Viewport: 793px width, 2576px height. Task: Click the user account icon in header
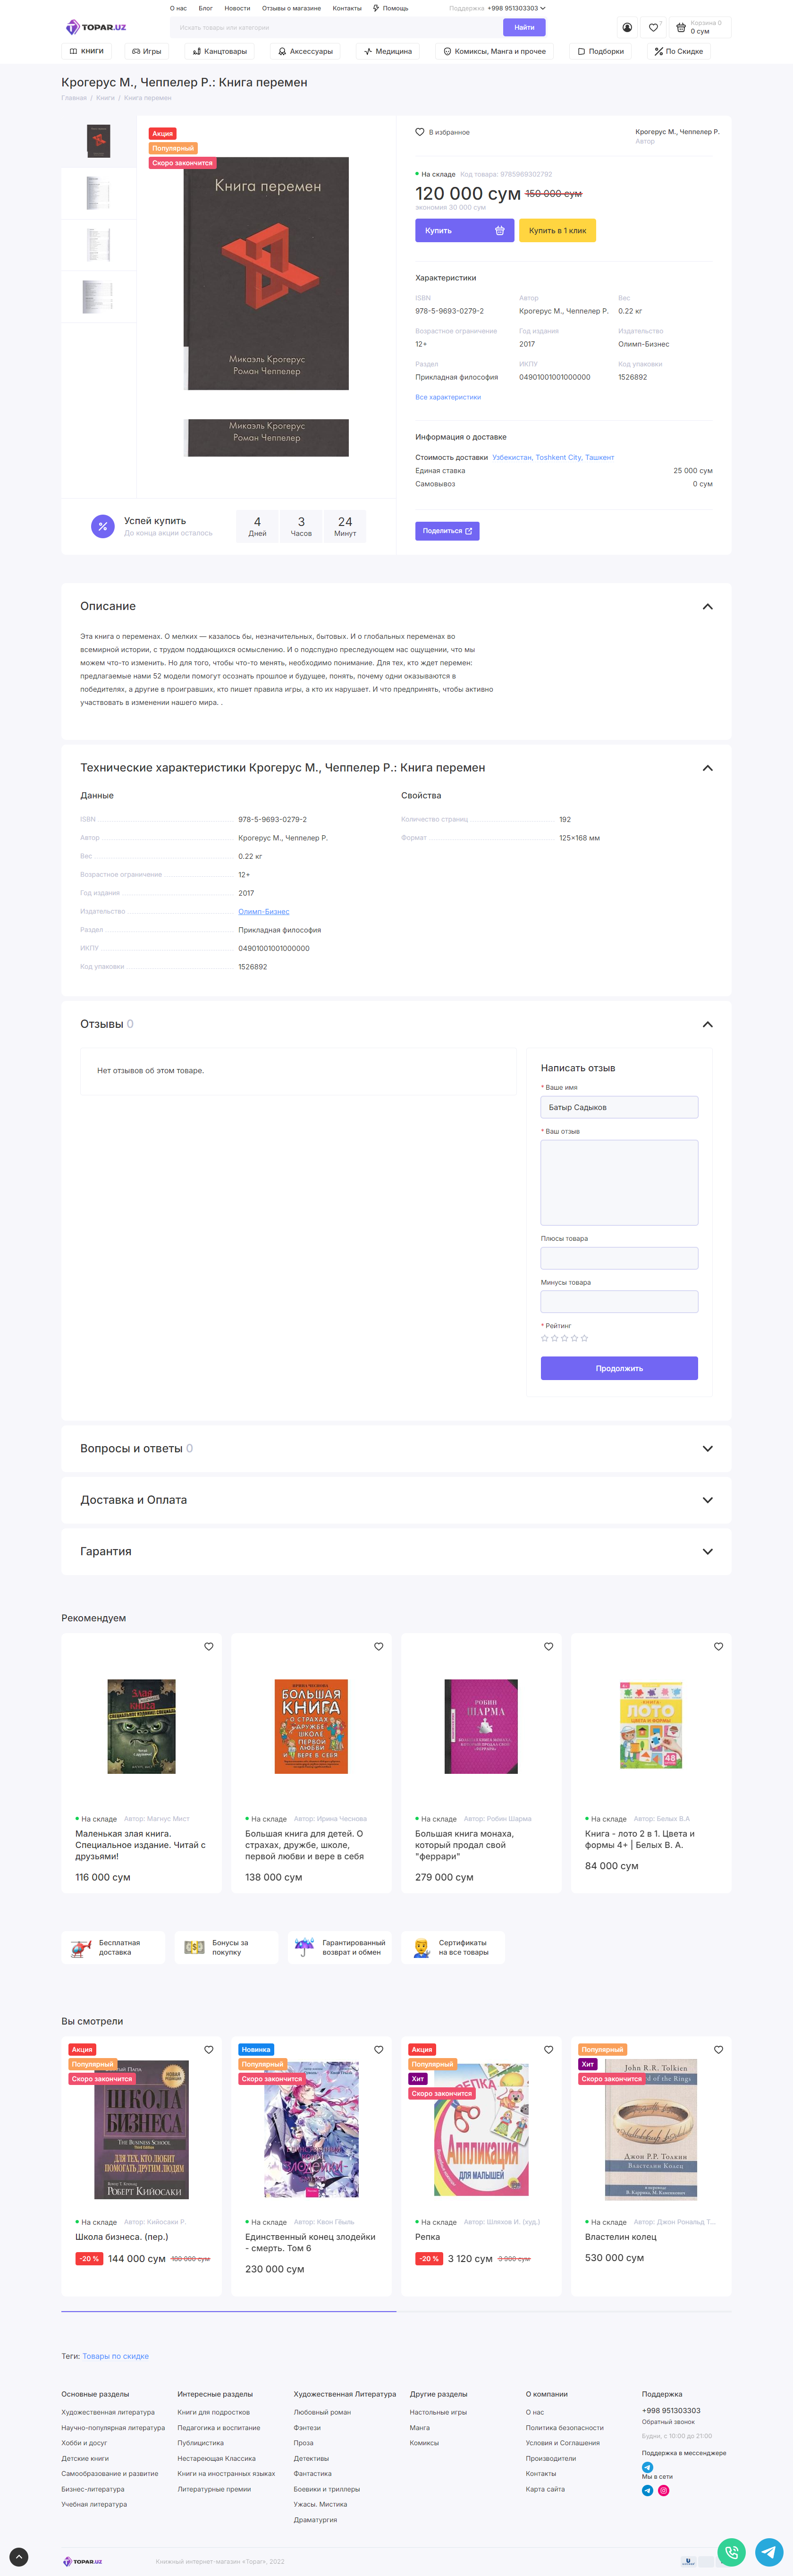tap(627, 28)
